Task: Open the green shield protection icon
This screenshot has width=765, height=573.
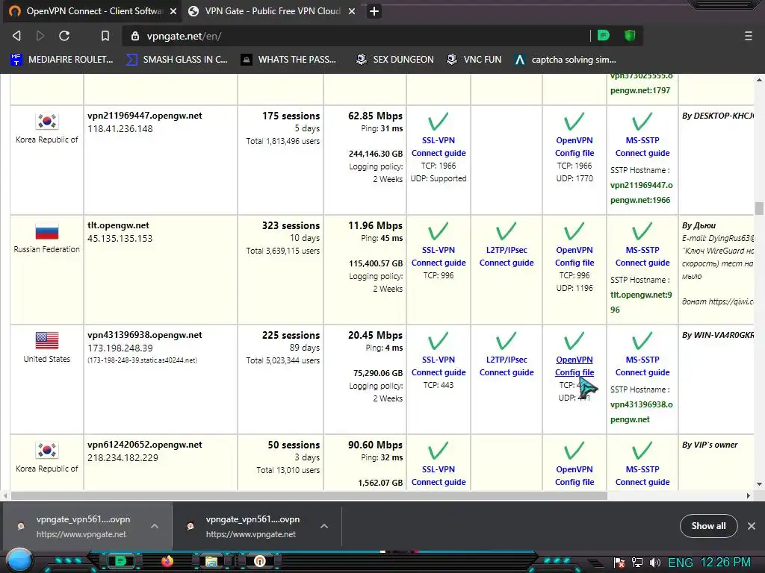Action: [x=630, y=36]
